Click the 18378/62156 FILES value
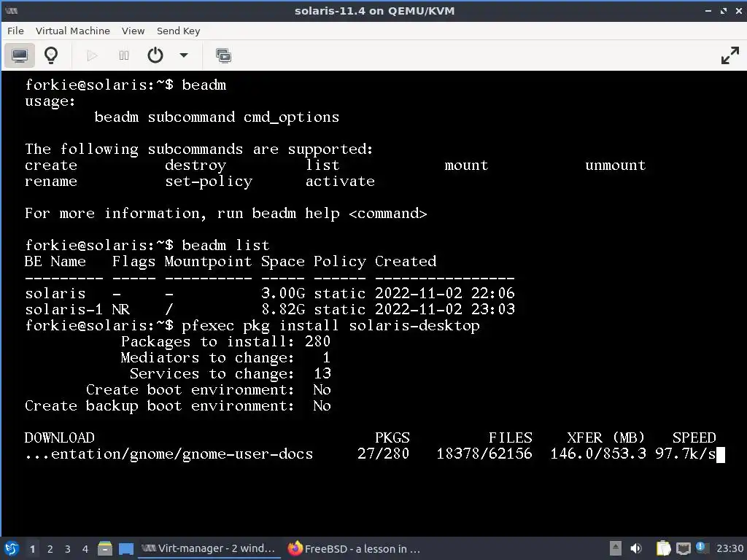Image resolution: width=747 pixels, height=560 pixels. coord(484,454)
